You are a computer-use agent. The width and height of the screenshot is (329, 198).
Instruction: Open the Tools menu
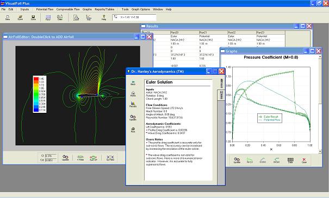point(125,9)
